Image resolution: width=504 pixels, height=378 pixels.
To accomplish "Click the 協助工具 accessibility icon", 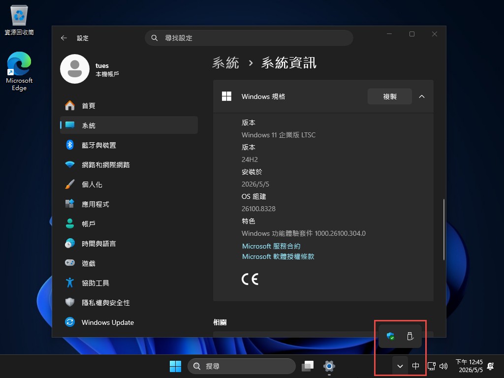I will pyautogui.click(x=70, y=283).
